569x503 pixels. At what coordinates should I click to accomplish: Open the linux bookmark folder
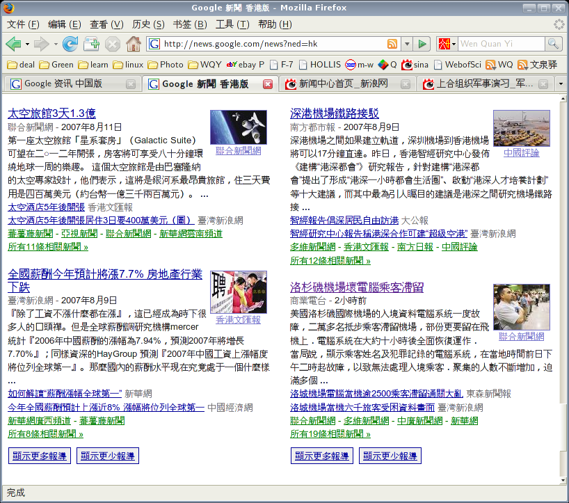128,65
